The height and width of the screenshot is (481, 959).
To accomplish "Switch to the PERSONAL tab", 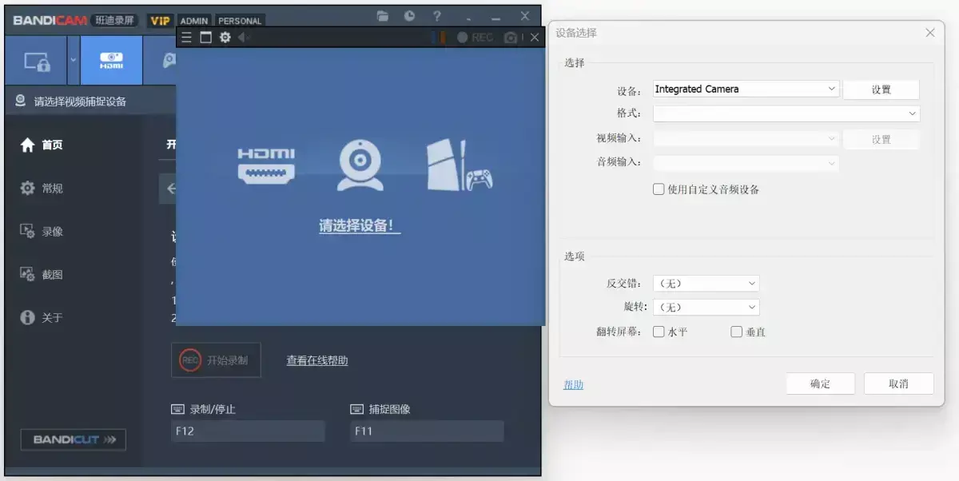I will pyautogui.click(x=239, y=20).
